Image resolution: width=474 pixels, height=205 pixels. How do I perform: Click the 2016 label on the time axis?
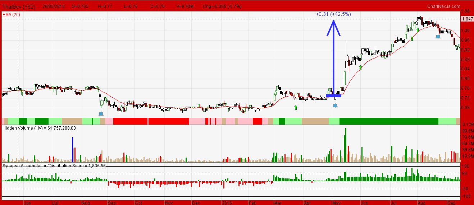coord(227,202)
